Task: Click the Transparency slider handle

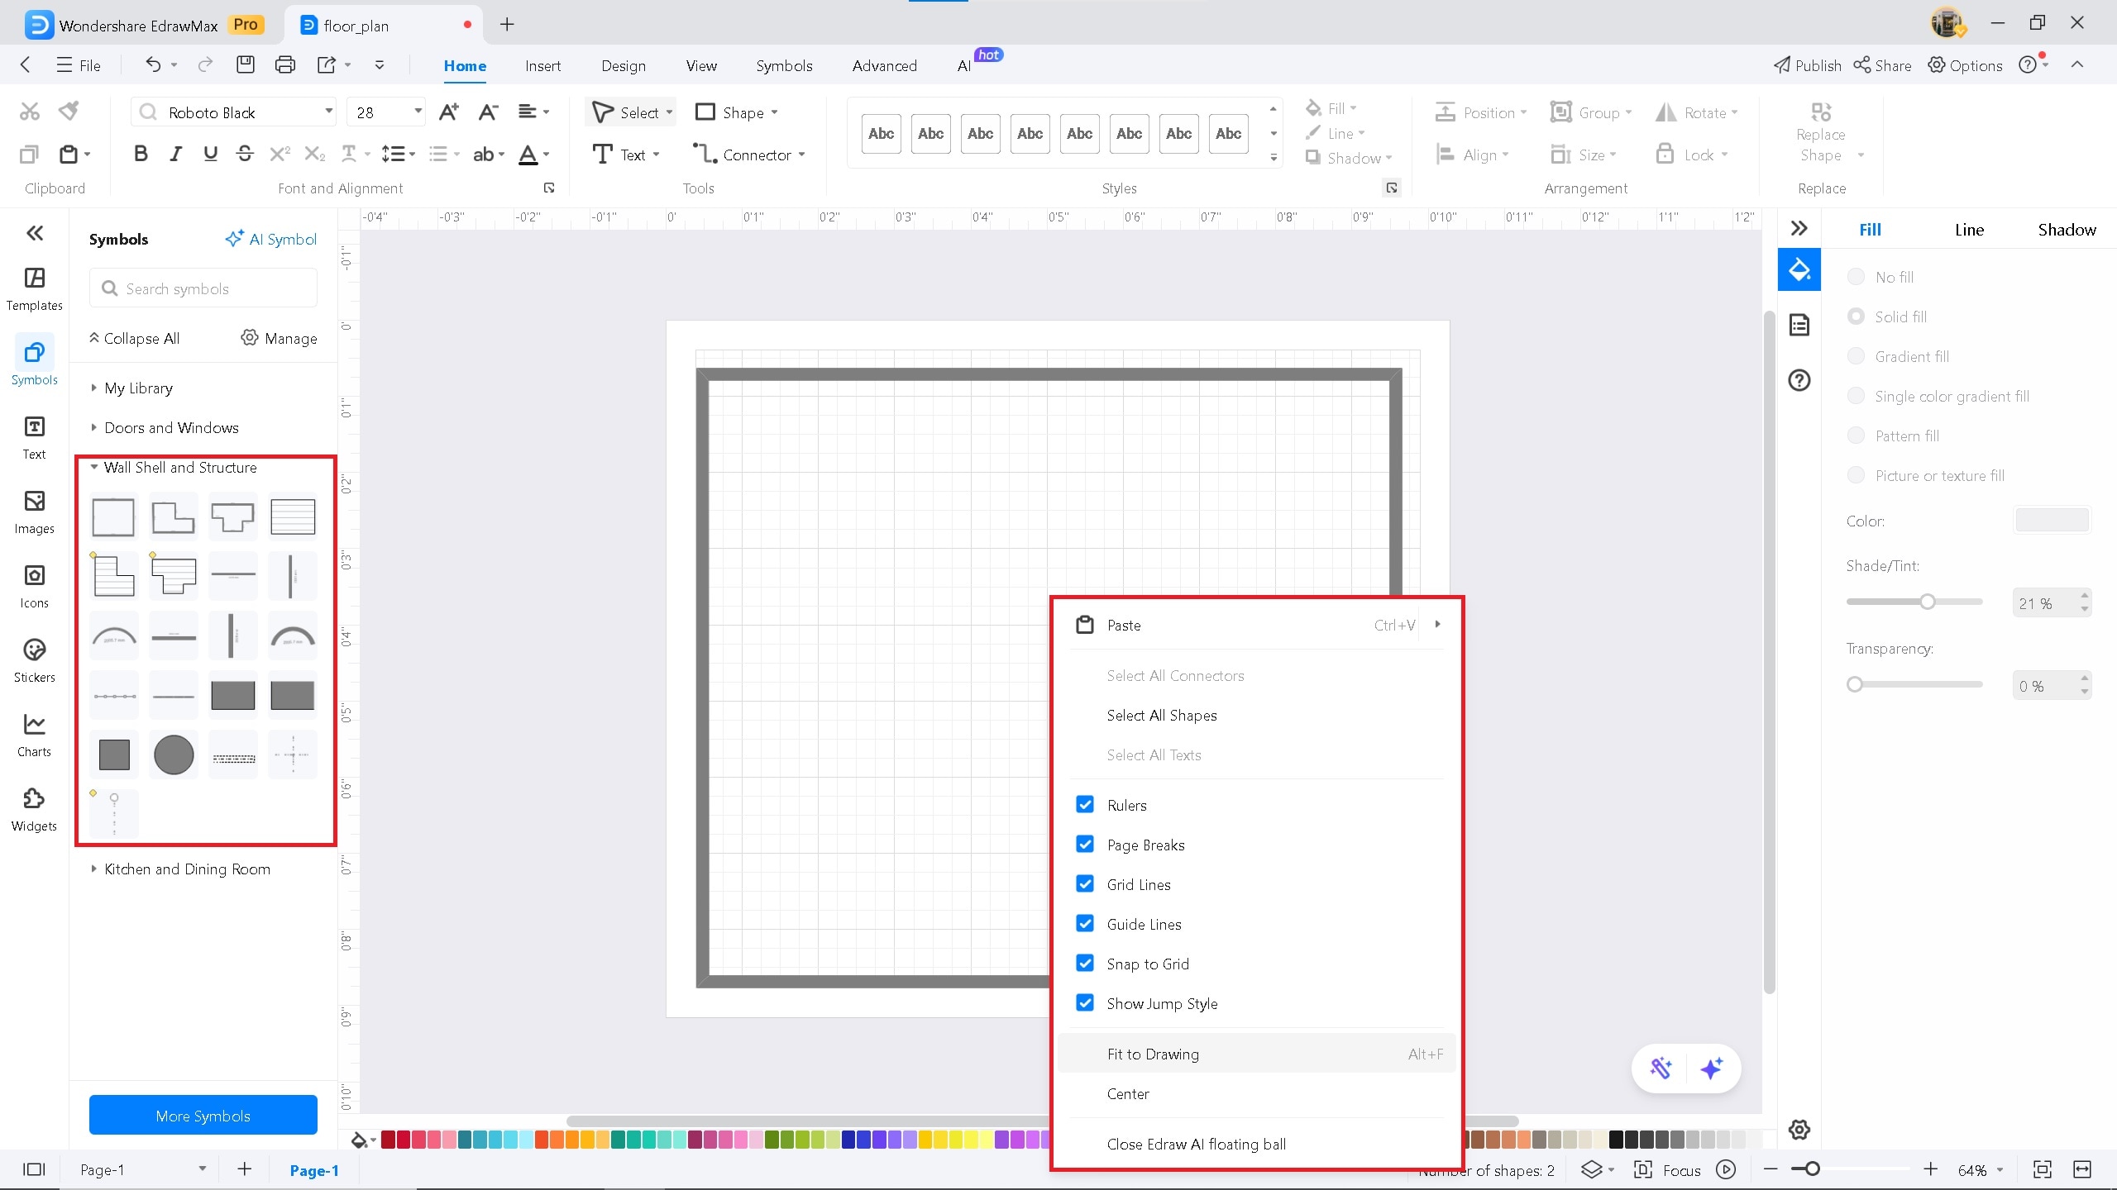Action: point(1855,684)
